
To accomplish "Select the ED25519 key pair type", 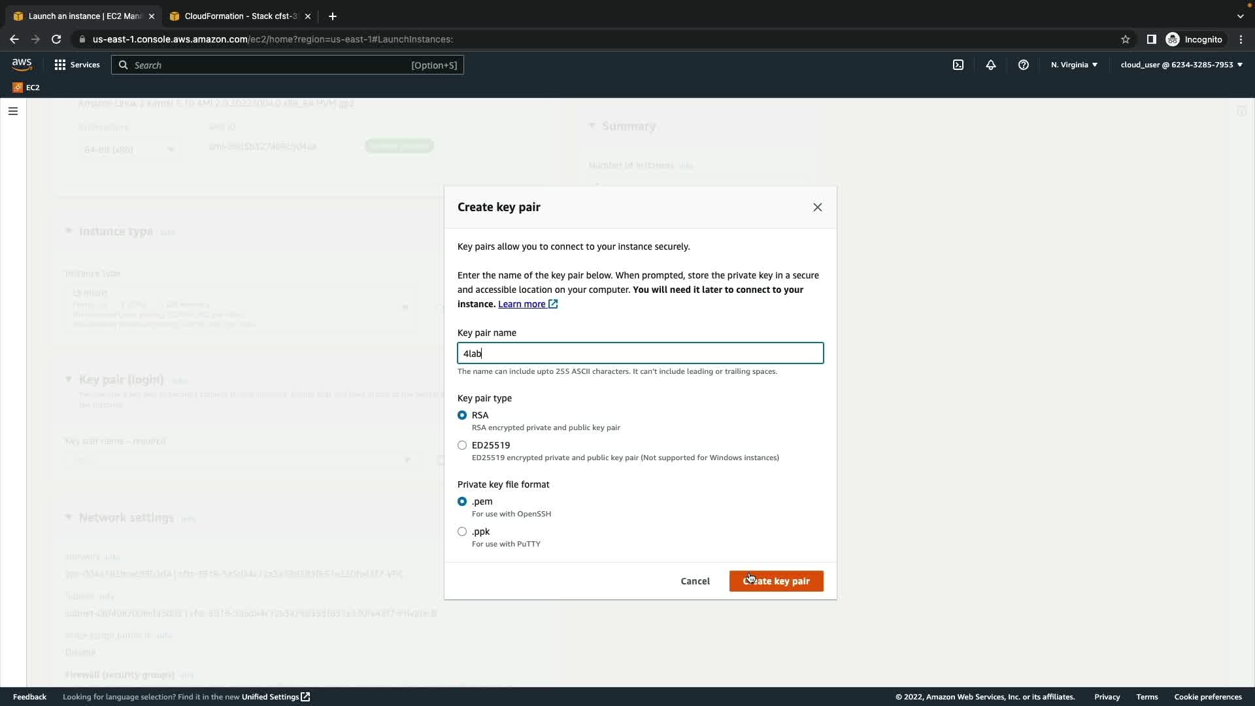I will (462, 445).
